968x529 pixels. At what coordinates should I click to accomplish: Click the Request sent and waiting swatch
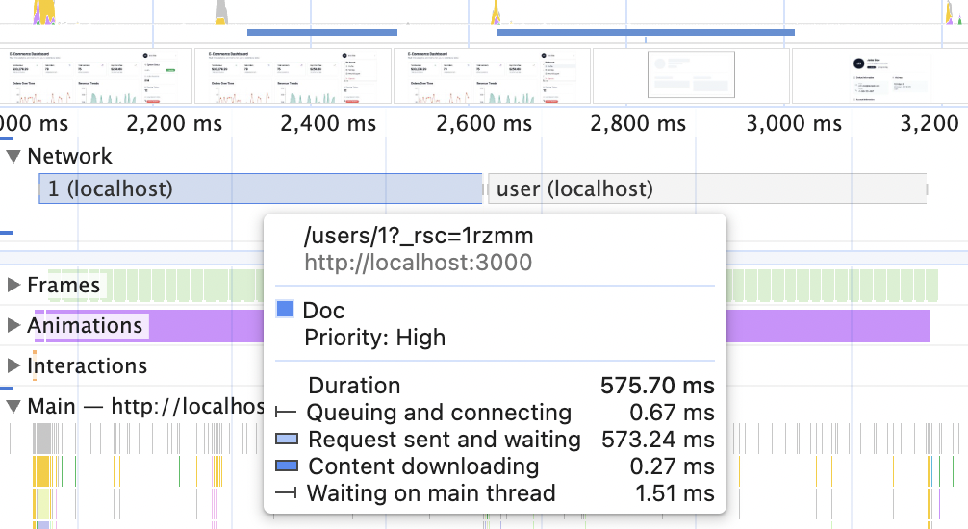pos(286,440)
